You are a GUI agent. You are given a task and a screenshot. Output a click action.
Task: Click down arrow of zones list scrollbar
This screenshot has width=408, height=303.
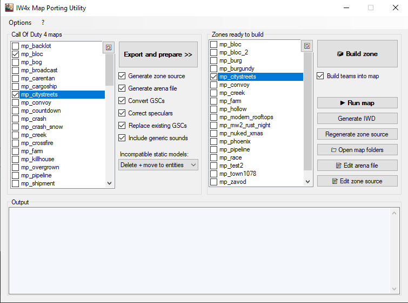(x=307, y=182)
